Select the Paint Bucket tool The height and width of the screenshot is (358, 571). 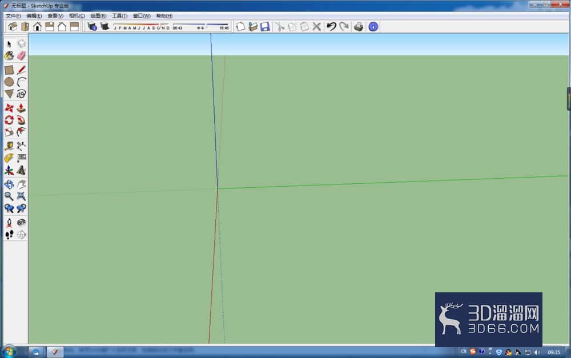coord(9,56)
